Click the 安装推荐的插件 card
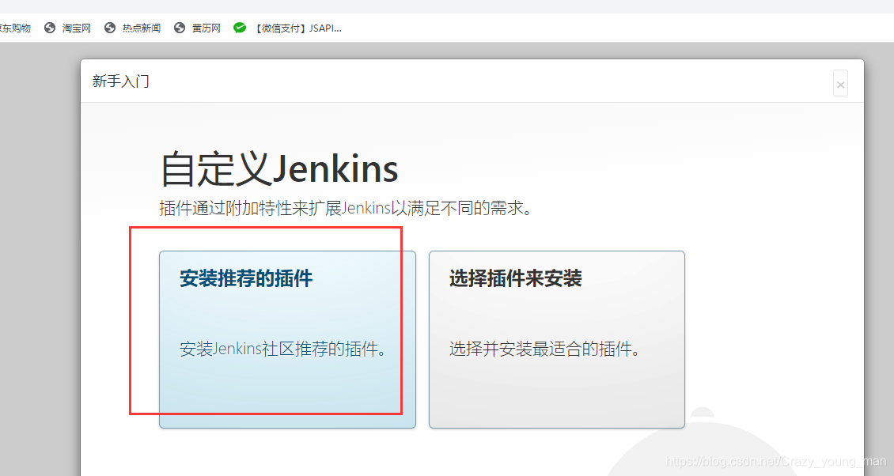The height and width of the screenshot is (476, 894). point(287,339)
